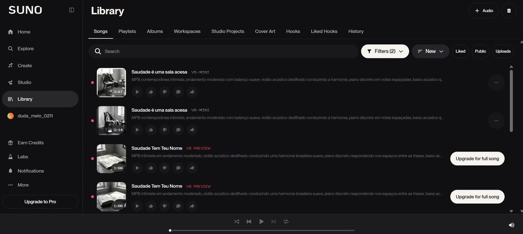Comment on the 3:14 Saudade é uma sala acesa

tap(178, 130)
